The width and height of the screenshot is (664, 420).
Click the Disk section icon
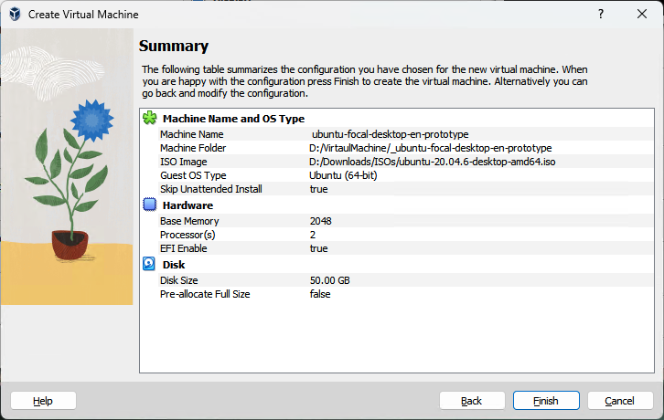coord(150,265)
